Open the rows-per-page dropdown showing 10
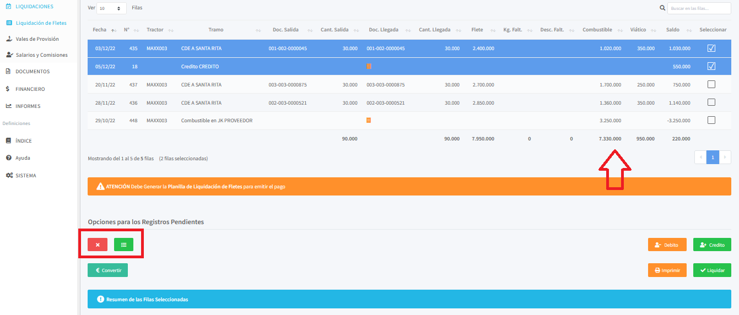Image resolution: width=739 pixels, height=315 pixels. point(111,9)
